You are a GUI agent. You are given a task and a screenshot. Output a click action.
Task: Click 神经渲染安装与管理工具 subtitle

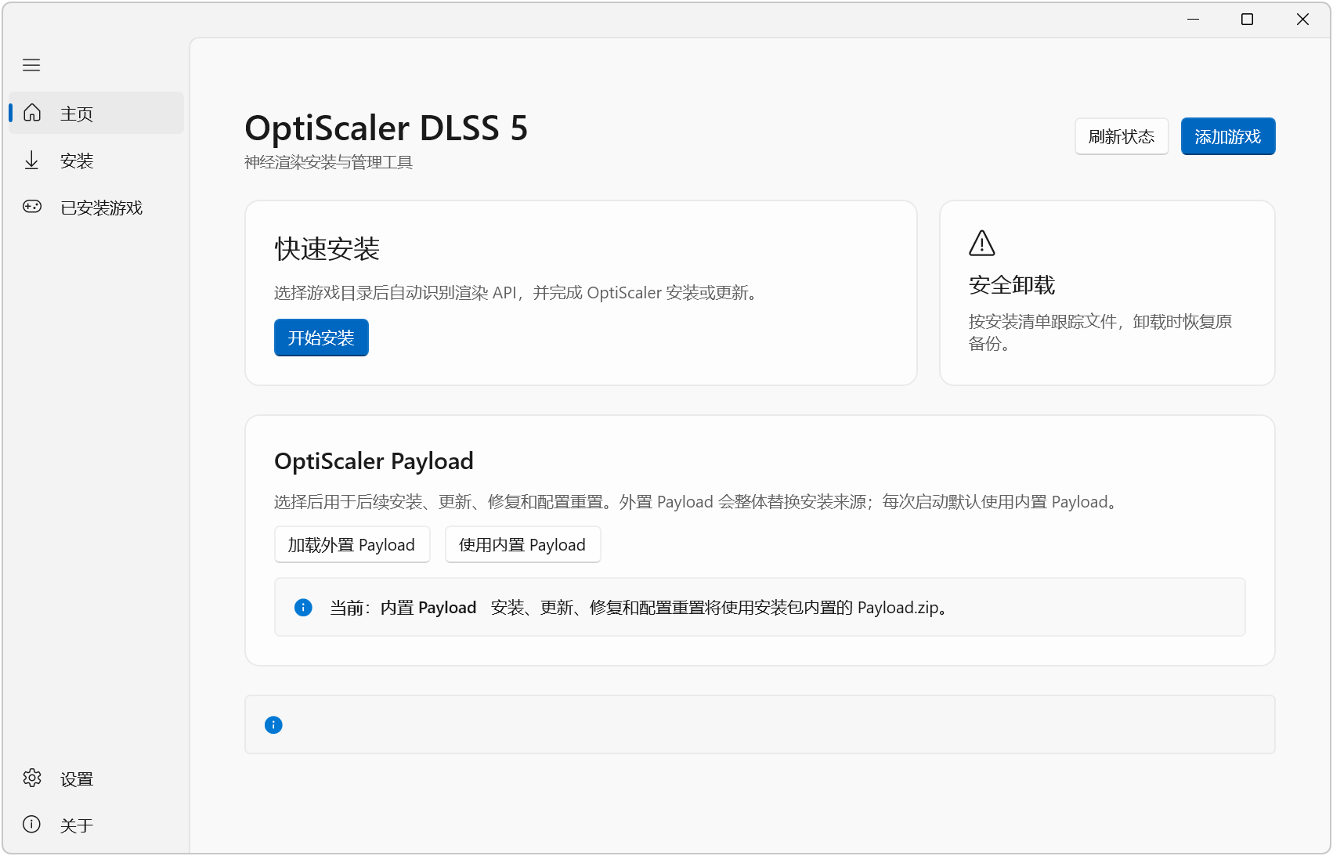(328, 162)
